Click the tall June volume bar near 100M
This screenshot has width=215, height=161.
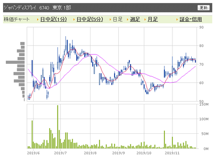click(32, 134)
